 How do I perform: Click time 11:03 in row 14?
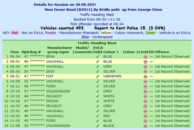(15, 121)
